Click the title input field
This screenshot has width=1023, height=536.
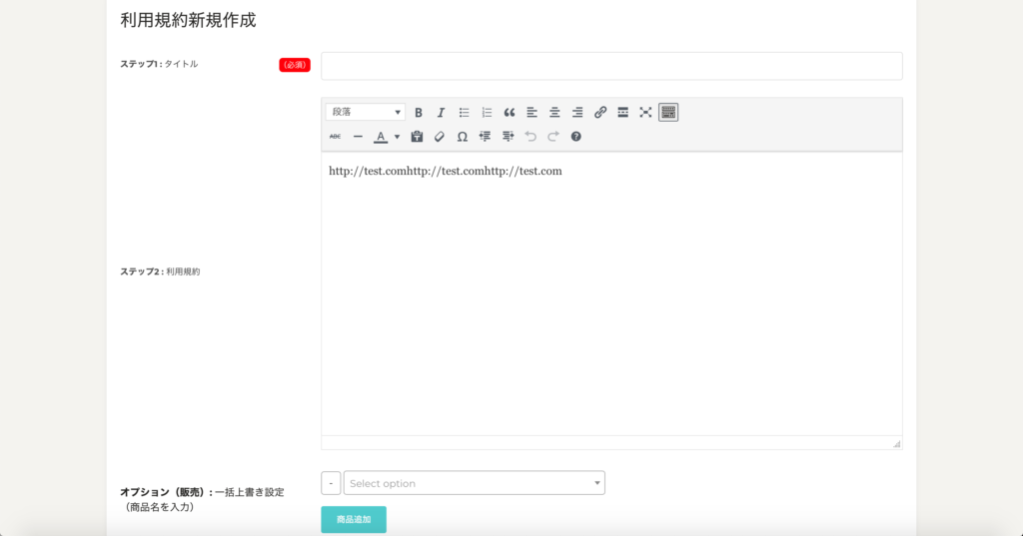611,66
